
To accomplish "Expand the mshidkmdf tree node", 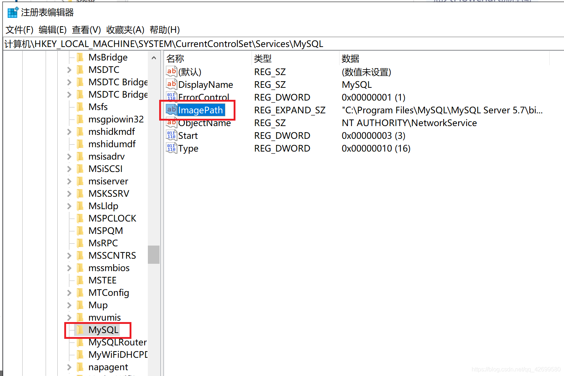I will point(69,132).
